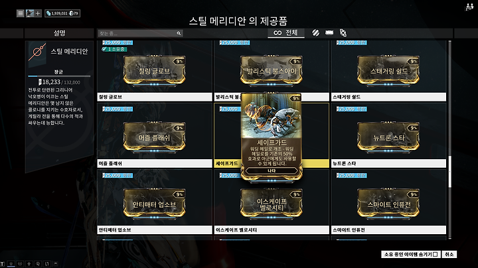Click the player avatar thumbnail icon

[30, 13]
